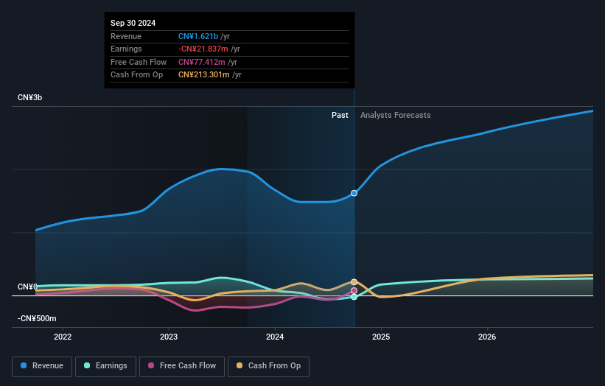This screenshot has height=386, width=605.
Task: Click the 2025 x-axis label
Action: point(381,337)
